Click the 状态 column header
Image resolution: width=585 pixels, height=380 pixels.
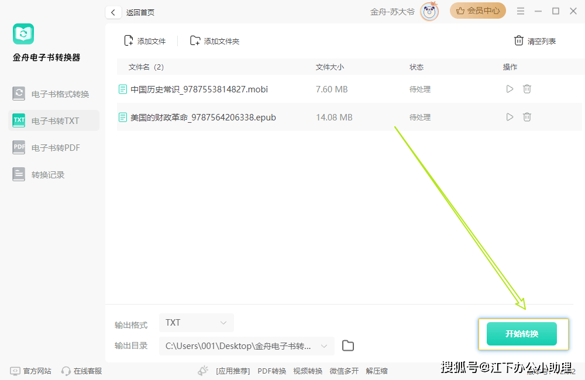coord(417,67)
